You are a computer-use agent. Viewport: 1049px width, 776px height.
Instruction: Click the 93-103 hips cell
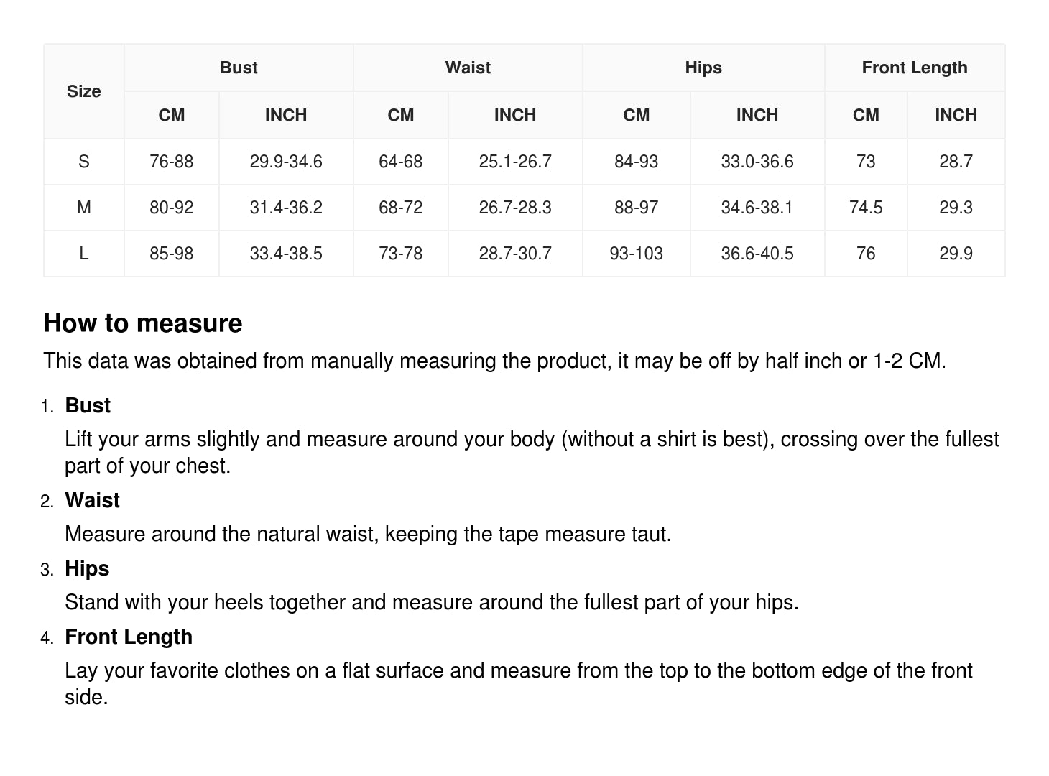pos(636,254)
